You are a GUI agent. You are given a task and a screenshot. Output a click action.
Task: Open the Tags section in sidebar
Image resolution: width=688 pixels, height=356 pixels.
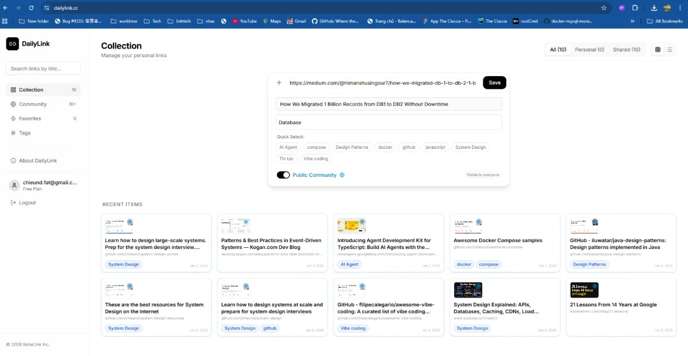pos(13,133)
